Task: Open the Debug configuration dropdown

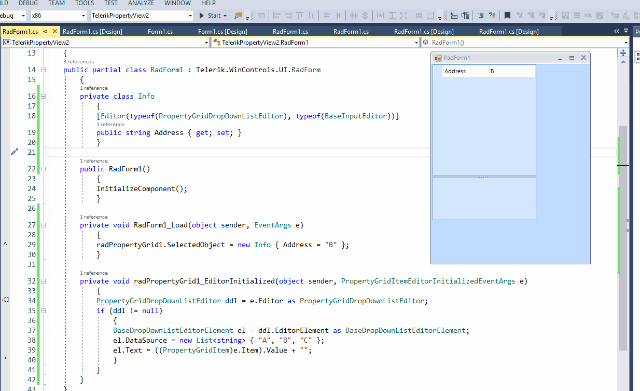Action: (23, 16)
